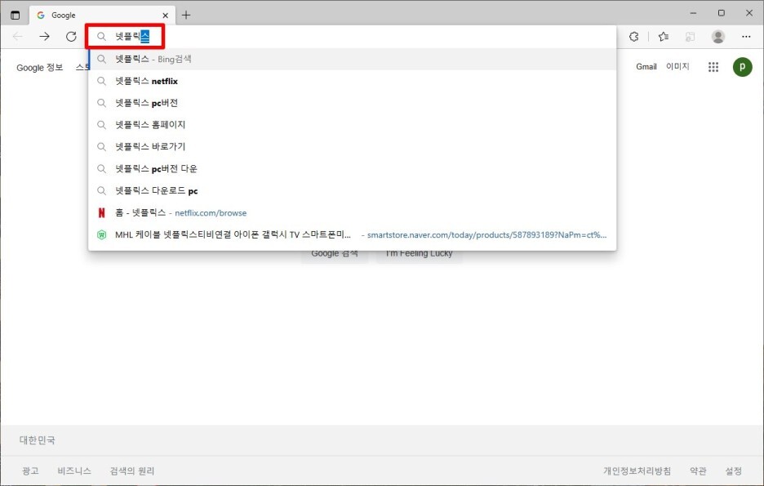Open the Settings and more ellipsis menu
This screenshot has width=764, height=486.
(x=746, y=37)
